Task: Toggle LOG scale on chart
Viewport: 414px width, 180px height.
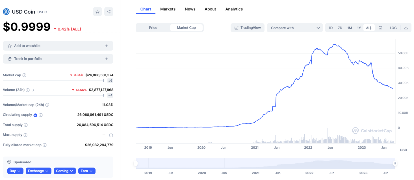Action: pyautogui.click(x=393, y=28)
